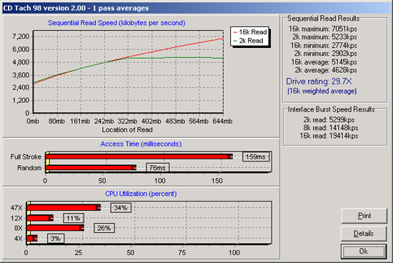Click the 16k maximum: 7051kps result
This screenshot has height=263, width=393.
pyautogui.click(x=323, y=29)
